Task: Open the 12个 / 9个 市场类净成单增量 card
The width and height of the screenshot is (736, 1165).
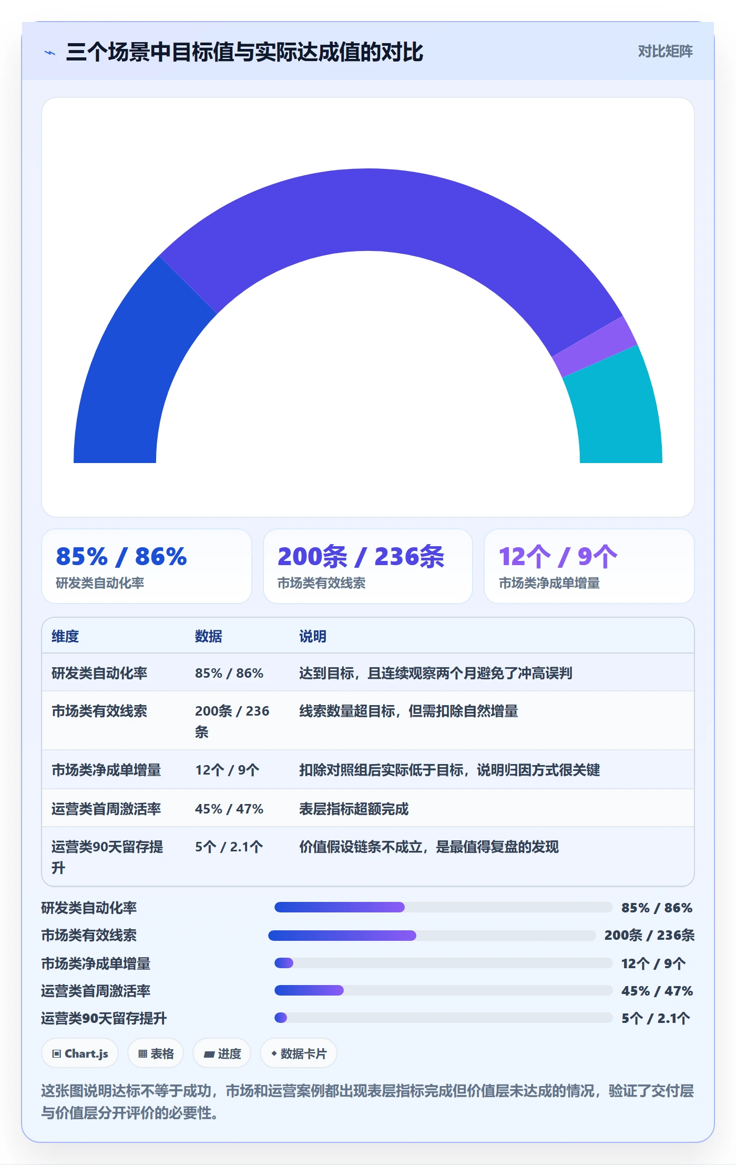Action: pyautogui.click(x=589, y=566)
